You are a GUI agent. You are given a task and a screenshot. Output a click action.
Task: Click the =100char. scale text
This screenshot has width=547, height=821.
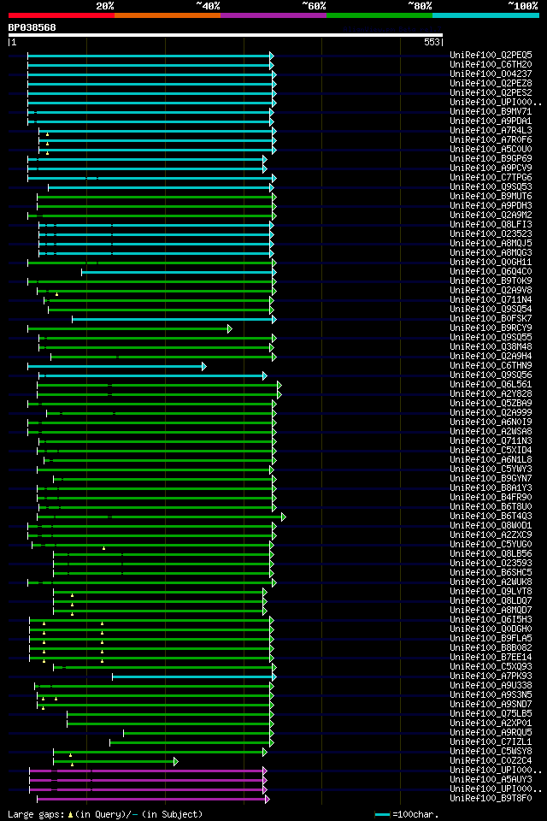click(415, 815)
